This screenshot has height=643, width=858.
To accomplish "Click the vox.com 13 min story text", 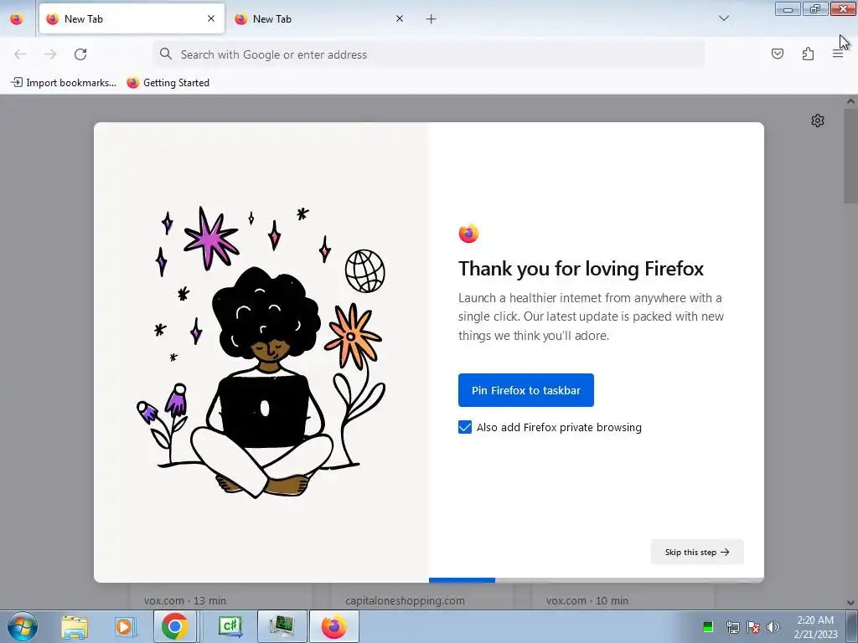I will tap(185, 600).
